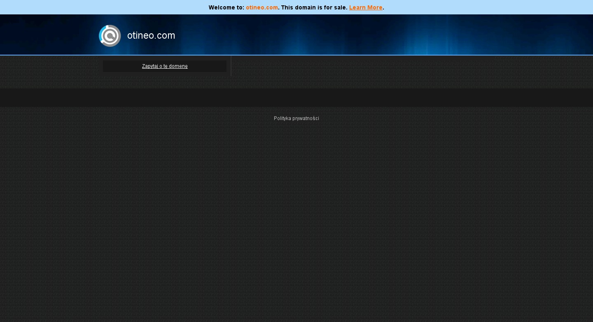Click the empty dark horizontal band above the privacy link

click(296, 98)
